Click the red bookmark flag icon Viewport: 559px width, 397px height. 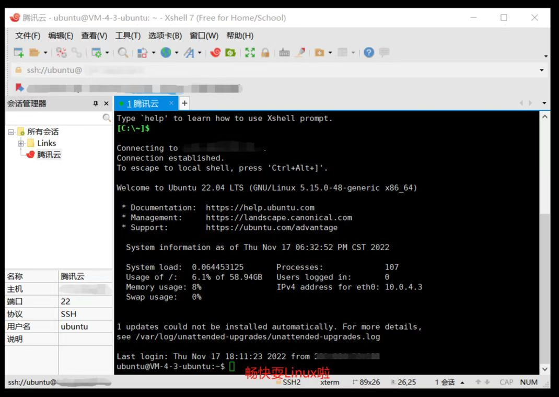pos(20,88)
